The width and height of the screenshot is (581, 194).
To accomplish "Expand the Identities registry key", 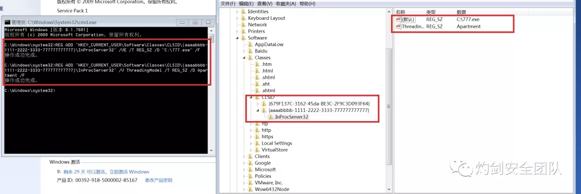I will (x=238, y=11).
